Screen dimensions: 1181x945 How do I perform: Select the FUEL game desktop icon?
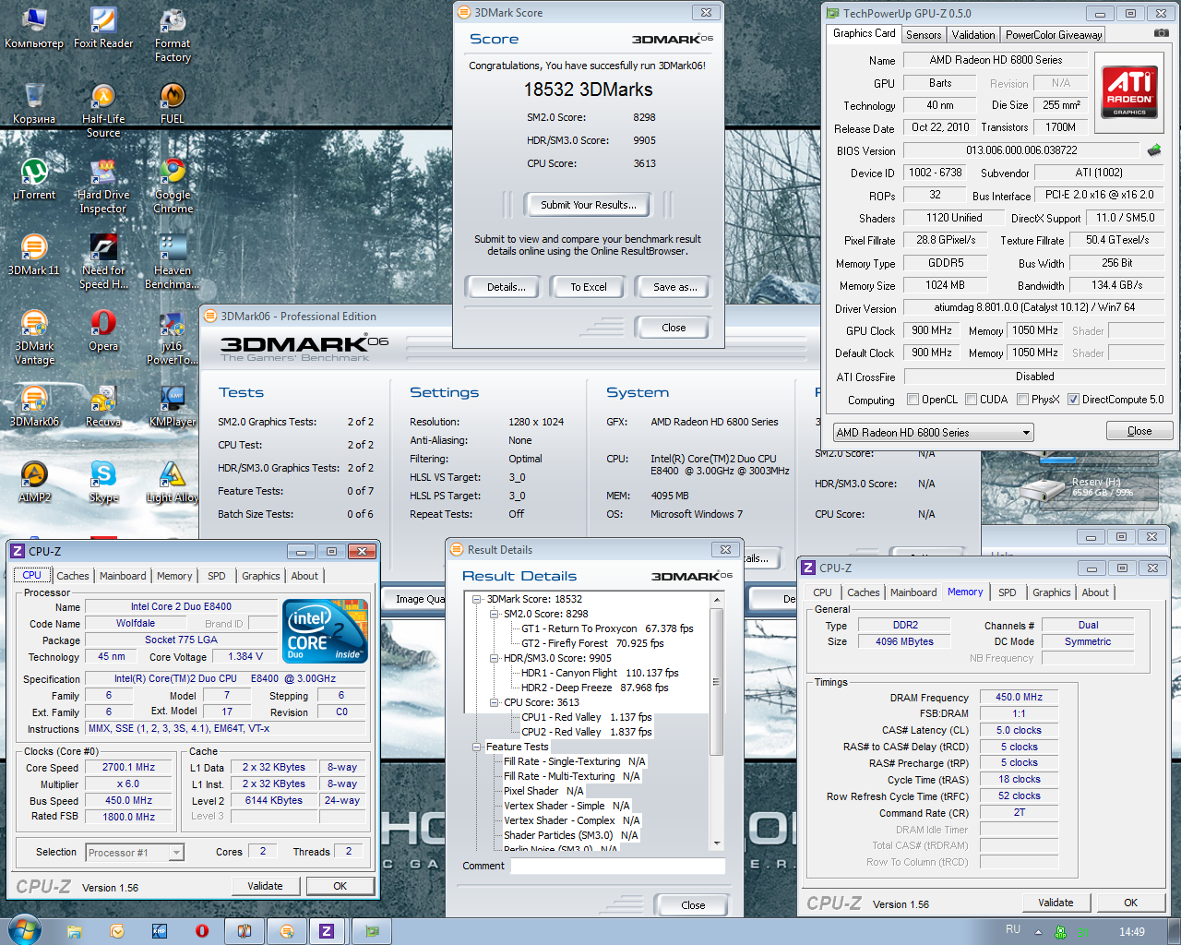click(x=173, y=103)
